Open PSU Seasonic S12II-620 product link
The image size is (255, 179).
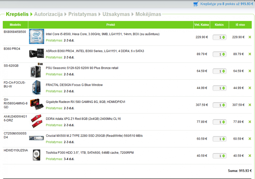pos(82,68)
